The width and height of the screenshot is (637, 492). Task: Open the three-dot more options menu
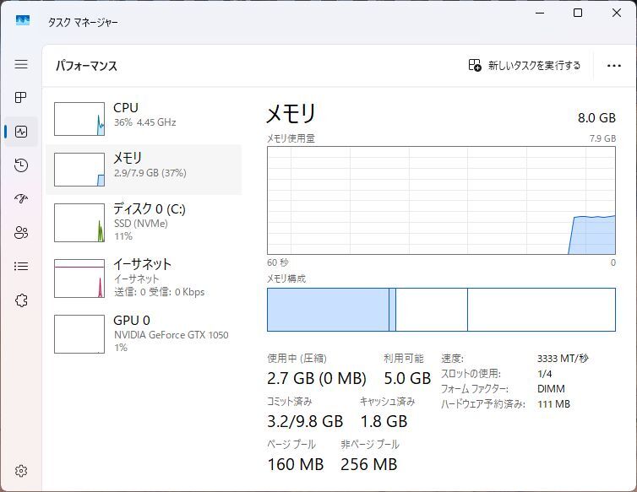coord(614,66)
